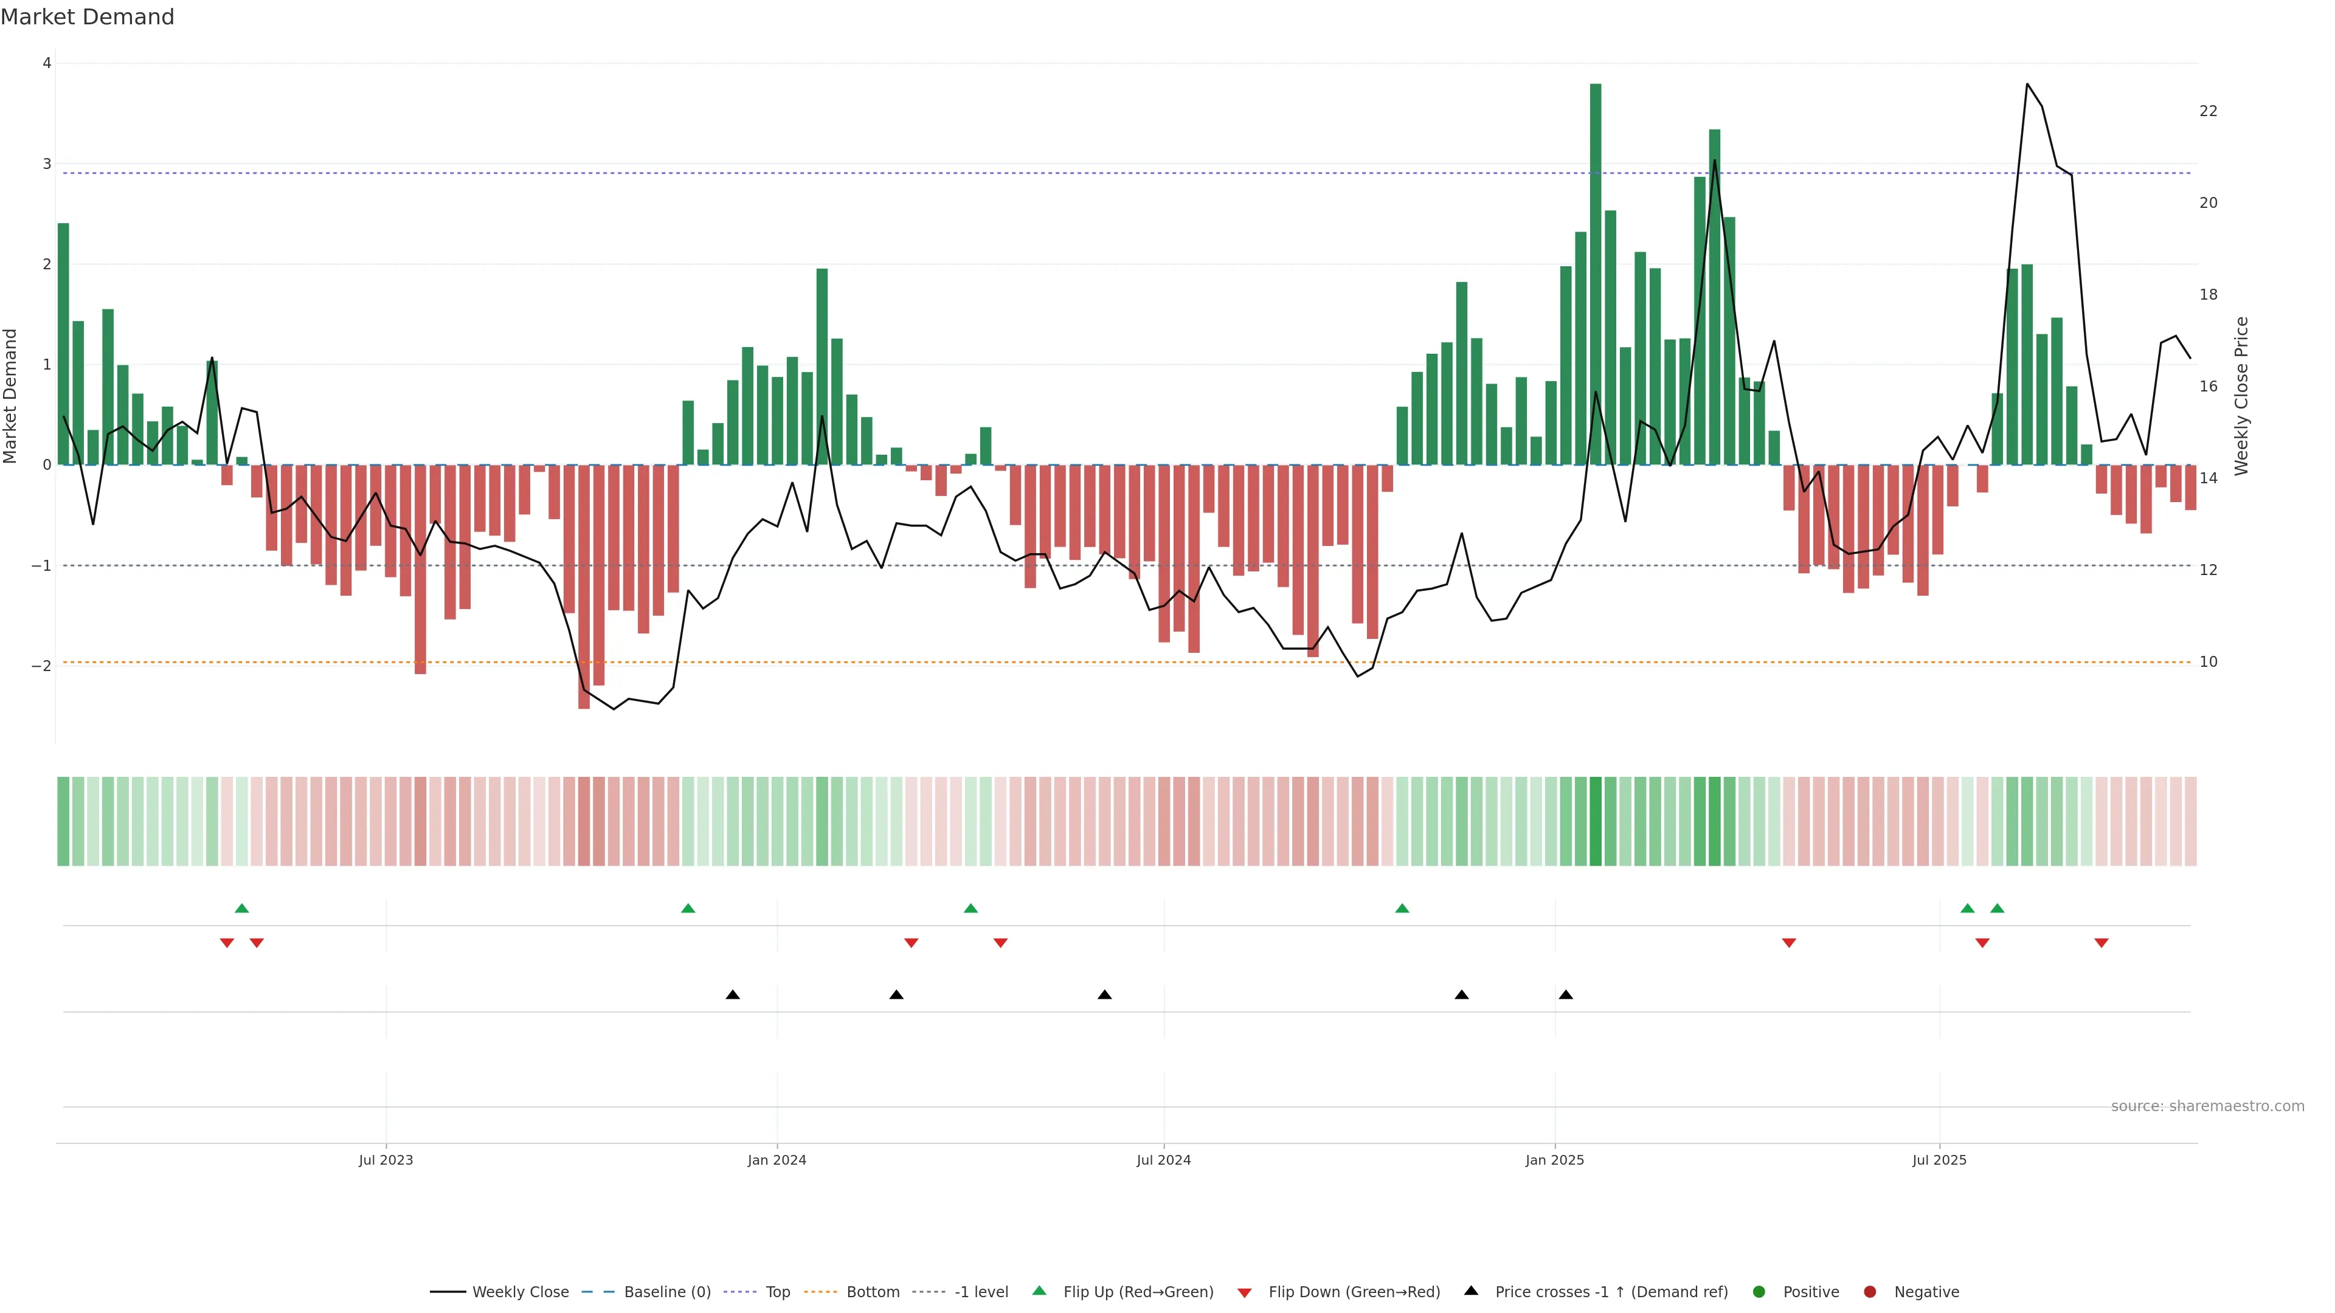Click the green Positive legend dot
The height and width of the screenshot is (1313, 2335).
pos(1759,1292)
